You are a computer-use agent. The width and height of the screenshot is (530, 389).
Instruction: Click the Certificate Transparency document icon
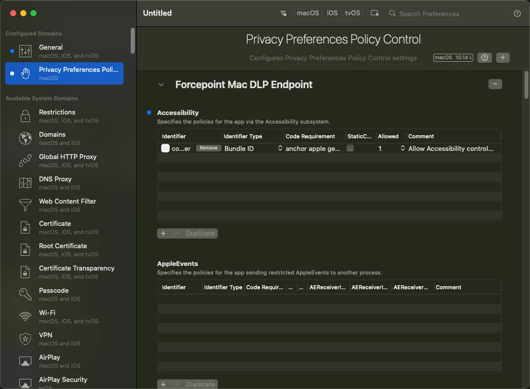(x=25, y=272)
